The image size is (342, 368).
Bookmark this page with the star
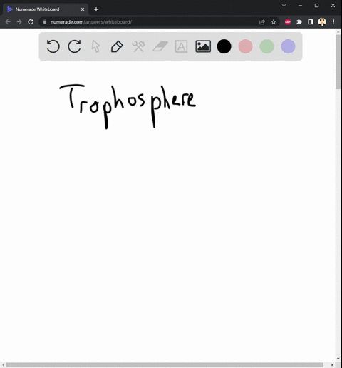click(x=274, y=22)
